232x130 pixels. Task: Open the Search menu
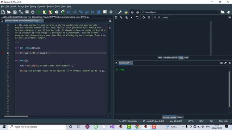pyautogui.click(x=13, y=6)
